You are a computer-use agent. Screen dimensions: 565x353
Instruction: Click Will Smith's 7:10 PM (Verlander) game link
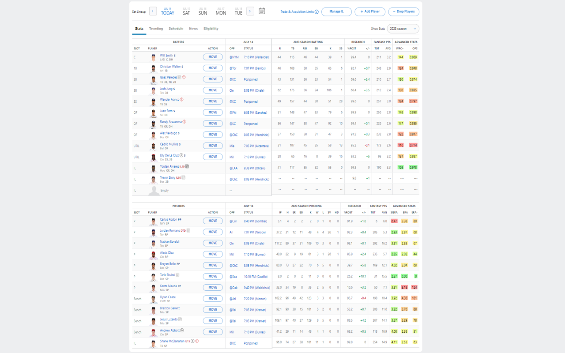(x=256, y=57)
